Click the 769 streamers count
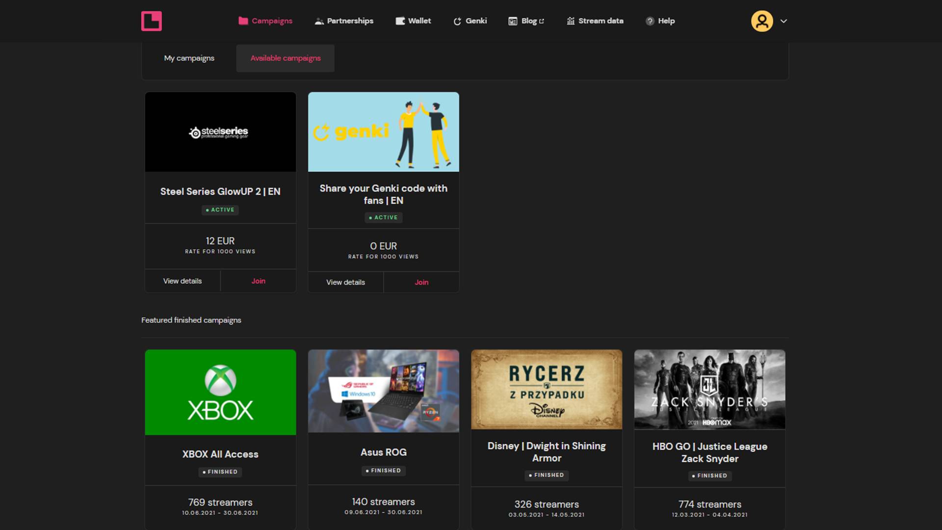The image size is (942, 530). (x=220, y=503)
